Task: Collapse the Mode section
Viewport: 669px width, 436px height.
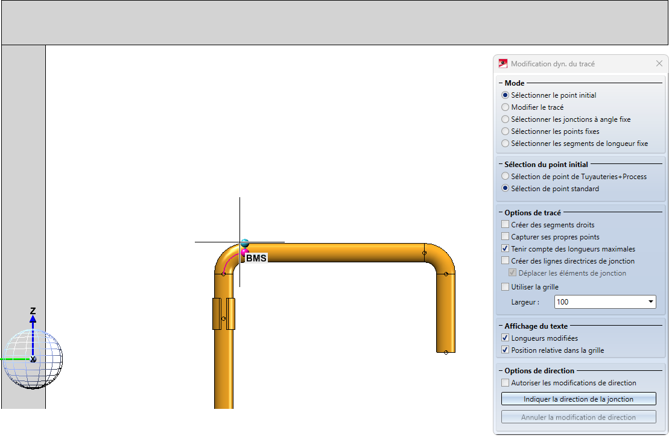Action: [501, 83]
